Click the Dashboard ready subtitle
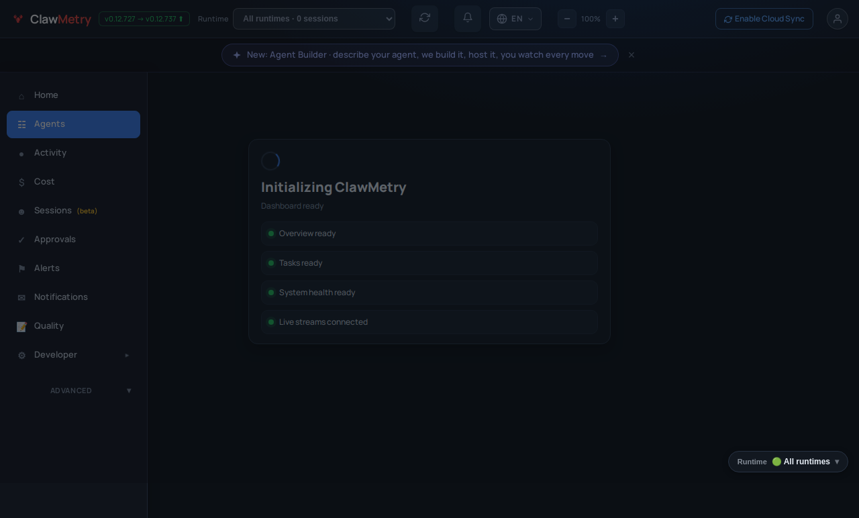The height and width of the screenshot is (518, 859). 293,206
